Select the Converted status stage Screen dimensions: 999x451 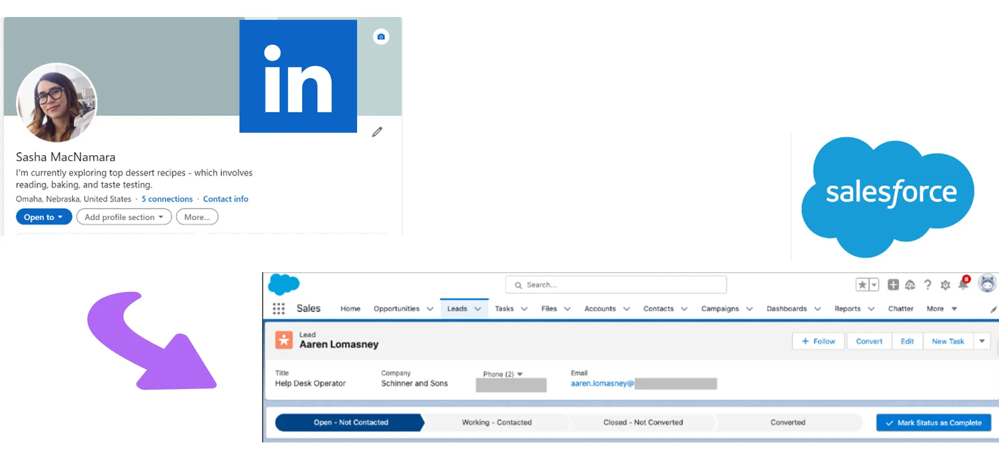[x=788, y=423]
